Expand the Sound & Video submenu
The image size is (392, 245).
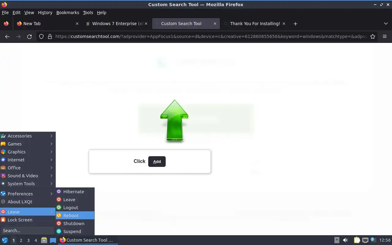click(x=28, y=176)
